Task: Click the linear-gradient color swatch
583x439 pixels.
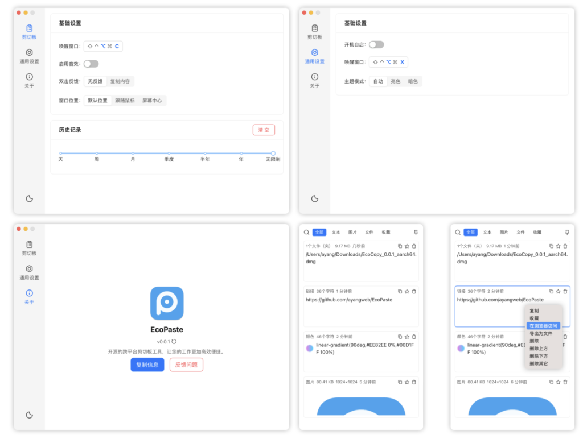Action: (x=309, y=347)
